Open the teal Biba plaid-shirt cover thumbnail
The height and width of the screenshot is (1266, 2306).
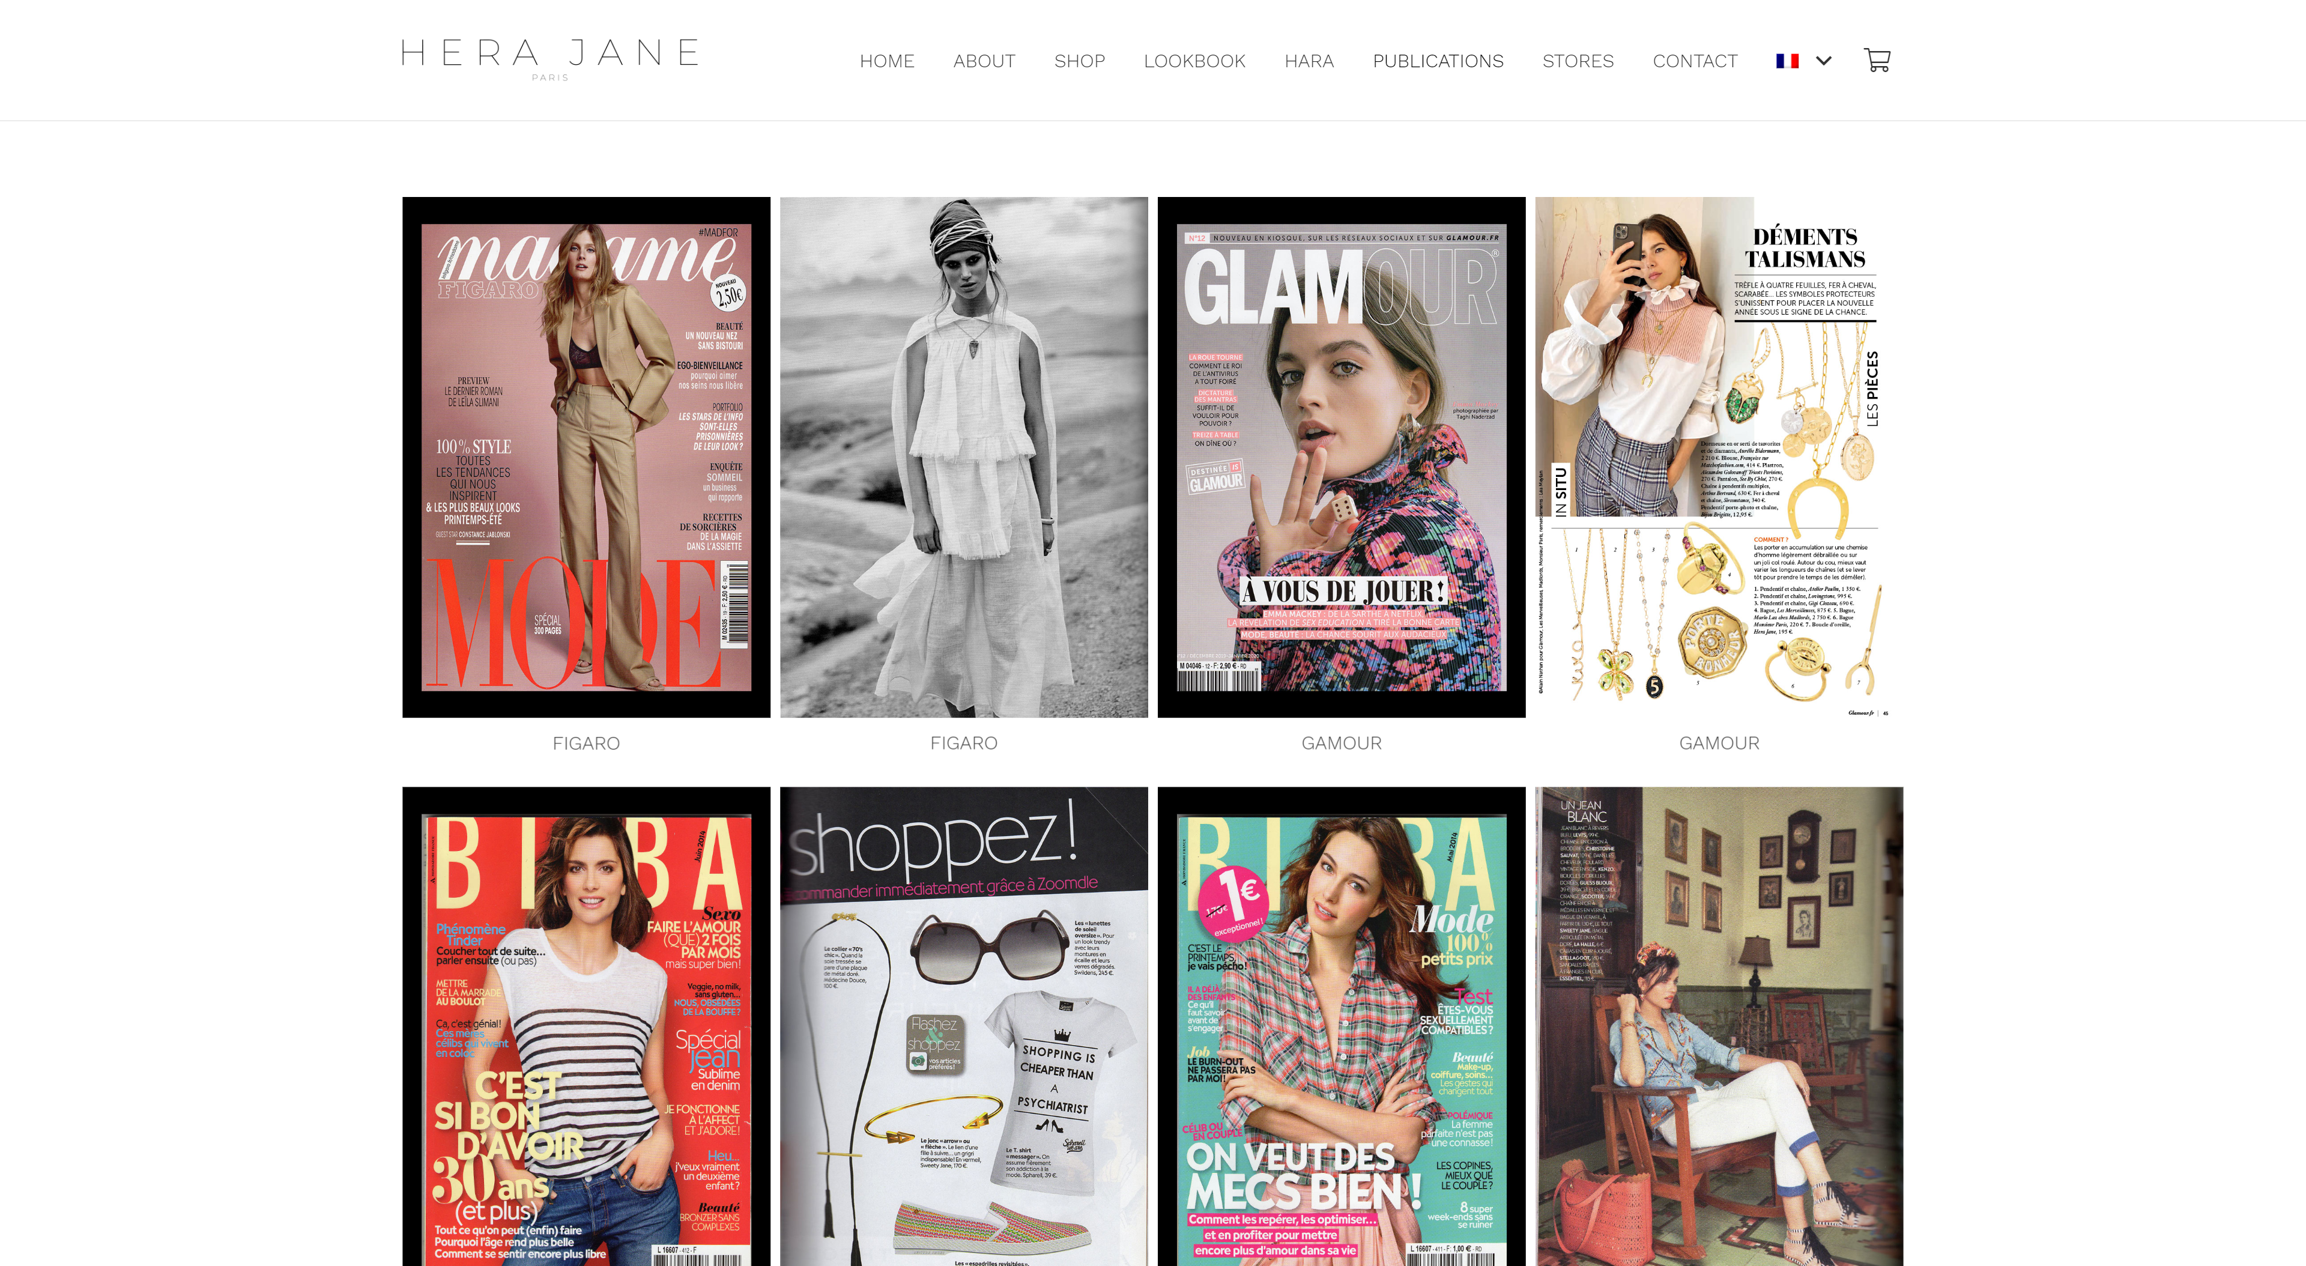[1341, 1026]
